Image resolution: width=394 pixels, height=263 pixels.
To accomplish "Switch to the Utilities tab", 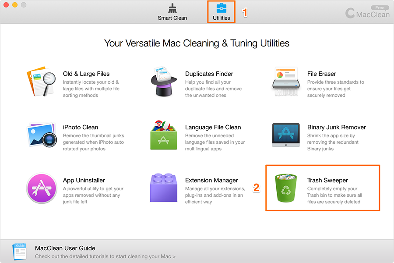I will tap(222, 12).
